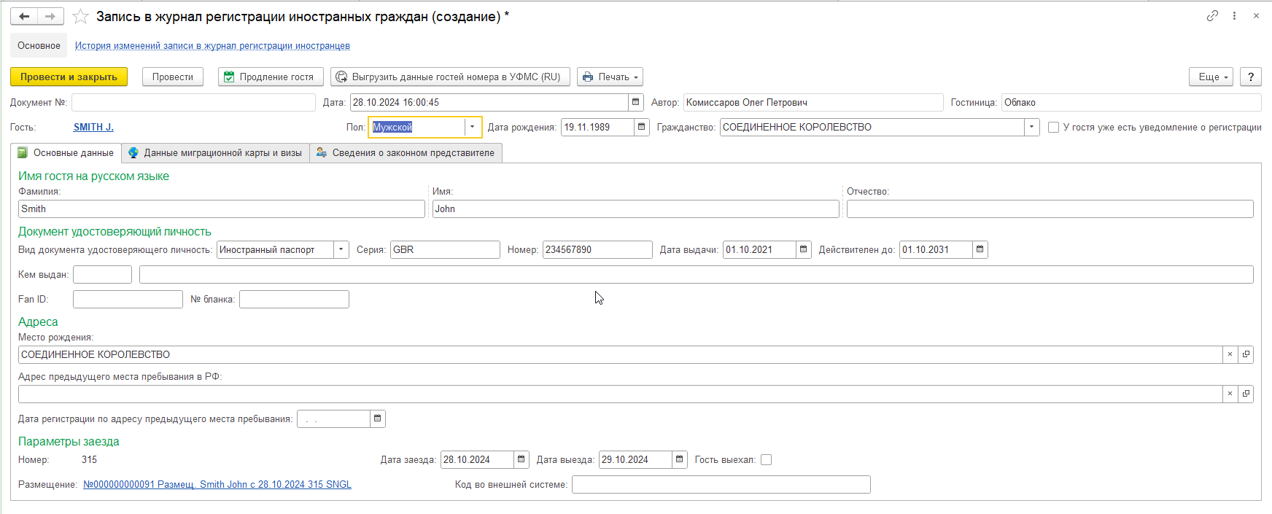Screen dimensions: 1272x514
Task: Open the calendar for previous address registration date
Action: (377, 418)
